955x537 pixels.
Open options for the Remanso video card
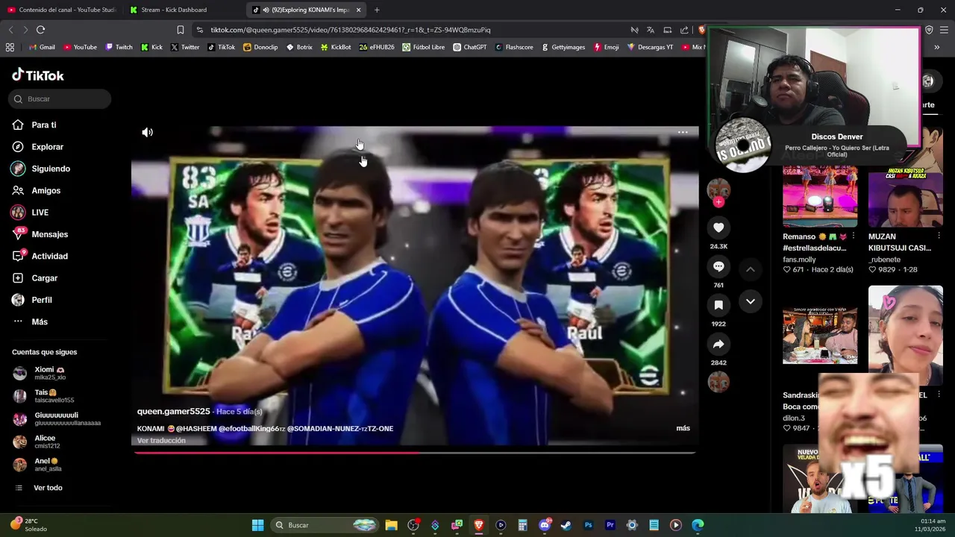pyautogui.click(x=853, y=236)
